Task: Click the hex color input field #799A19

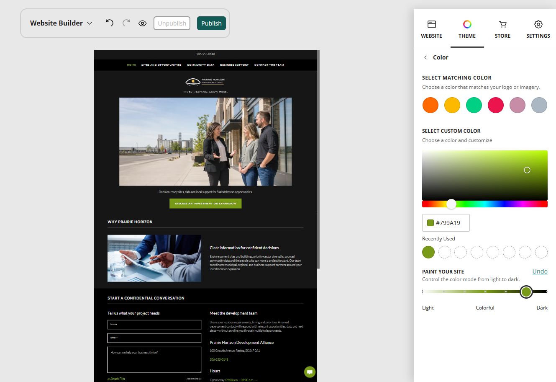Action: point(446,223)
